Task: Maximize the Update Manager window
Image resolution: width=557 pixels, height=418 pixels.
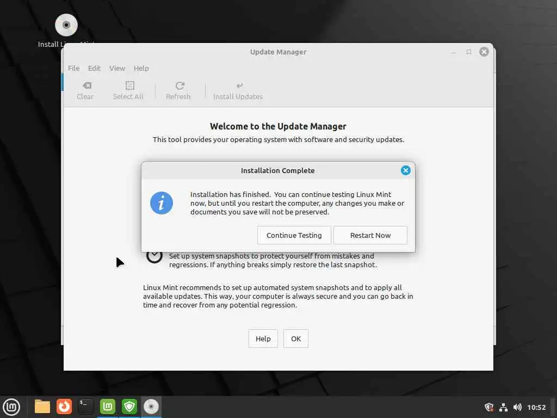Action: 468,52
